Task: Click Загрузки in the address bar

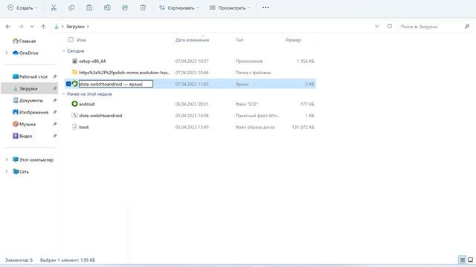Action: (x=75, y=27)
